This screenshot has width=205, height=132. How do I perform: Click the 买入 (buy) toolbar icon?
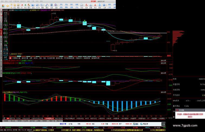[22, 6]
